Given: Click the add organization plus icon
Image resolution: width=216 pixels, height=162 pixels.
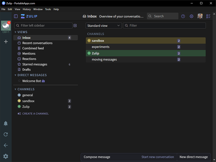Looking at the screenshot, I should 6,42.
